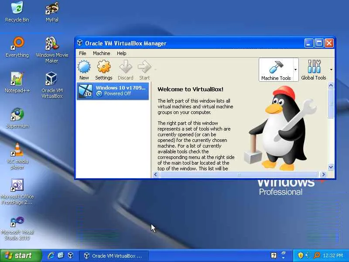Click the second quick launch icon

(x=61, y=255)
